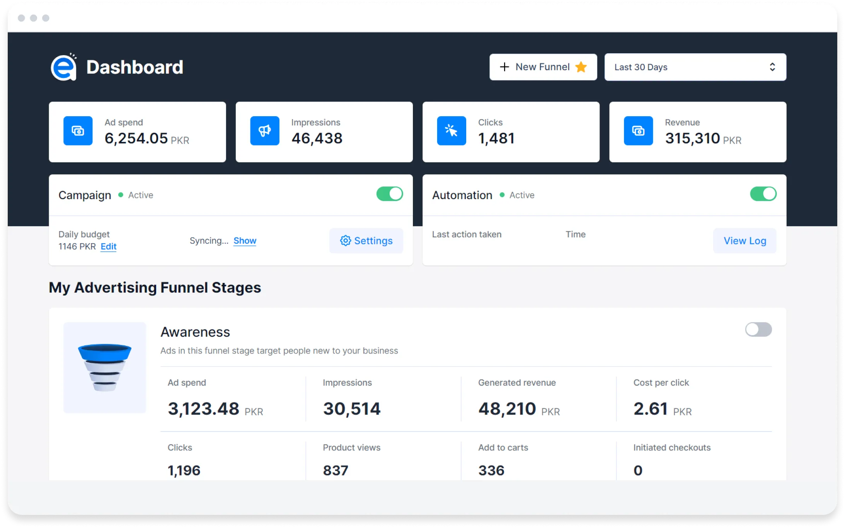Click the New Funnel button

point(542,67)
